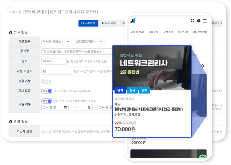231x165 pixels.
Task: Open 교육원 소개 menu item
Action: tap(137, 32)
